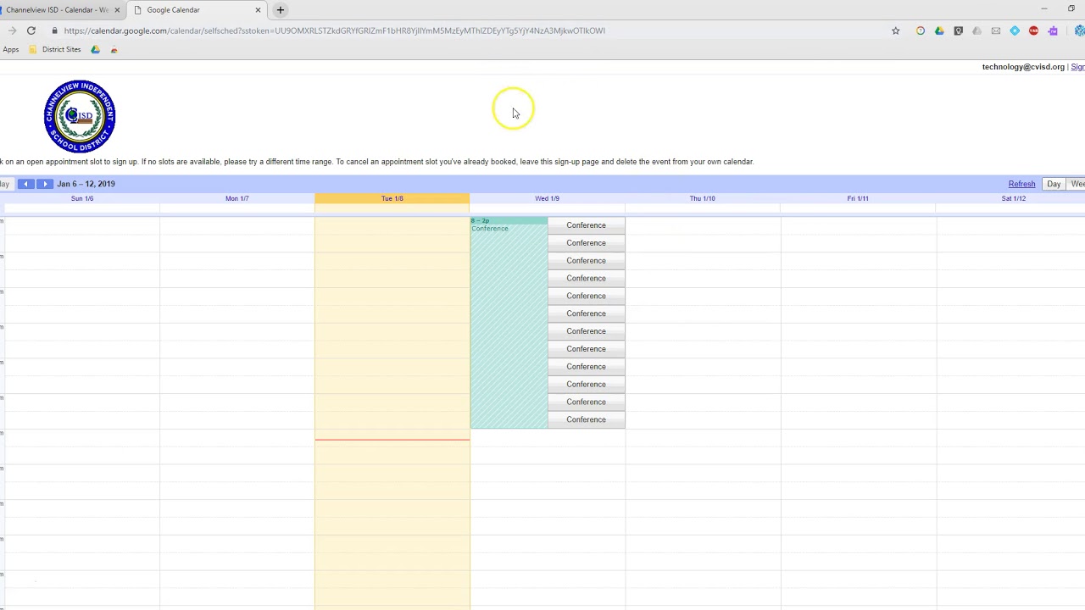This screenshot has height=610, width=1085.
Task: Open a new browser tab
Action: click(x=281, y=10)
